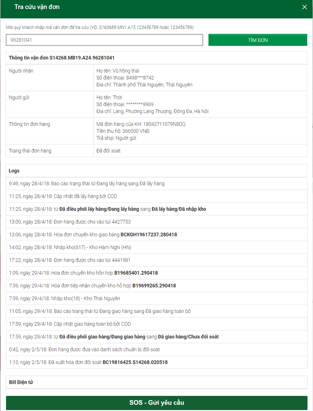Image resolution: width=313 pixels, height=411 pixels.
Task: Select the Đã đối soát status value
Action: pyautogui.click(x=108, y=151)
